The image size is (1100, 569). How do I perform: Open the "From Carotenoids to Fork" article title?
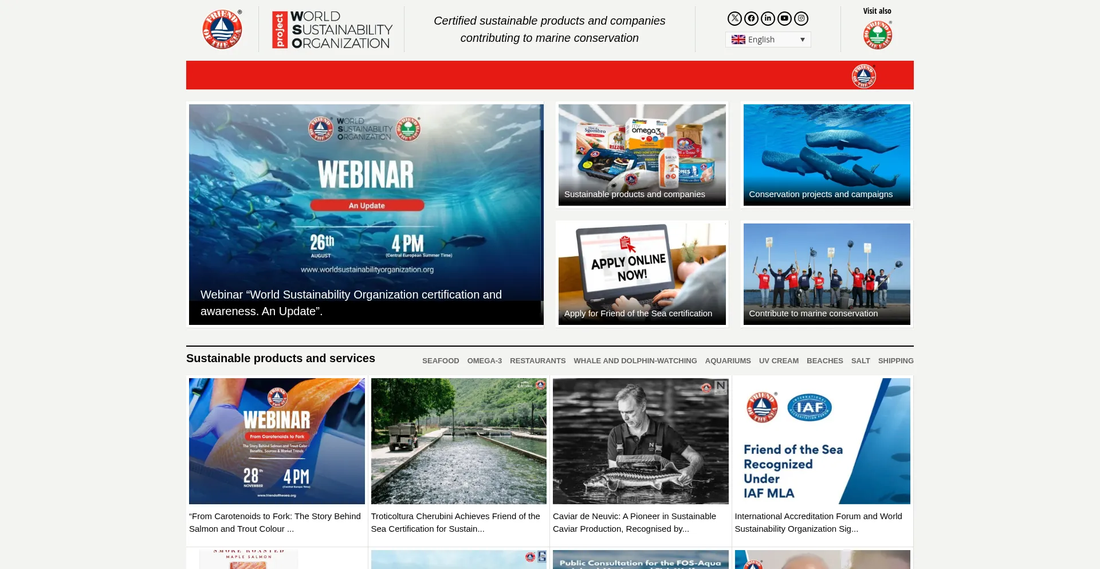(x=275, y=523)
